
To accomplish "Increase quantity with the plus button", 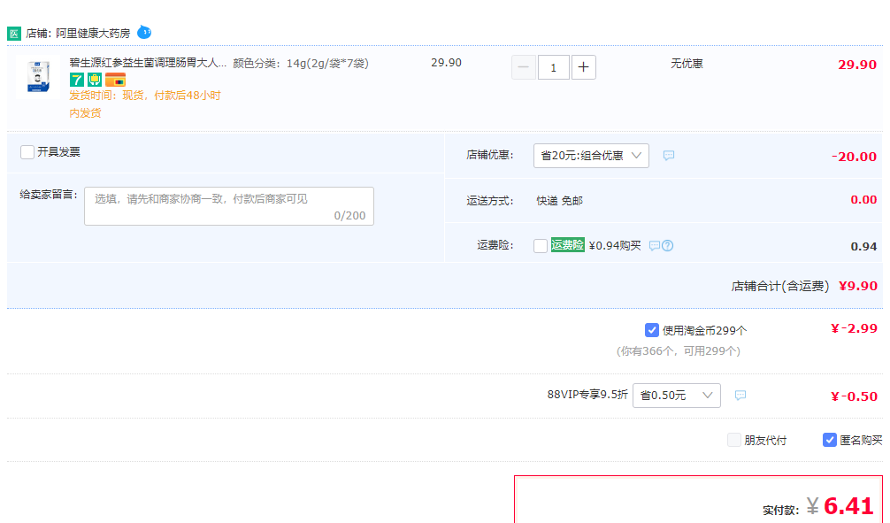I will click(x=584, y=67).
